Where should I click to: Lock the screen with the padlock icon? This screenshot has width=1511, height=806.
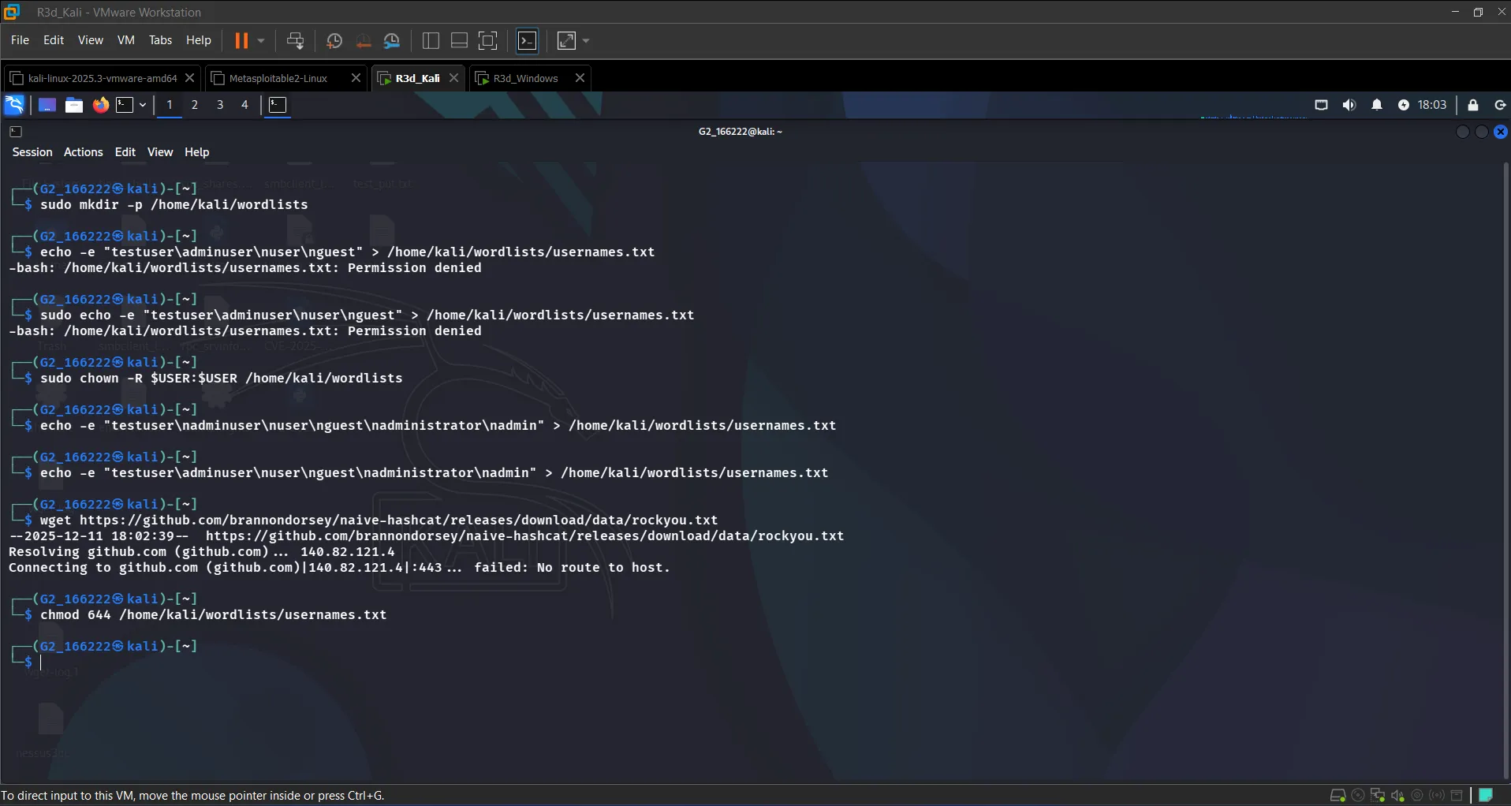[x=1473, y=105]
